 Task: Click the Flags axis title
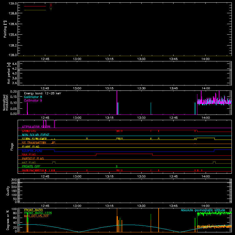[x=12, y=147]
